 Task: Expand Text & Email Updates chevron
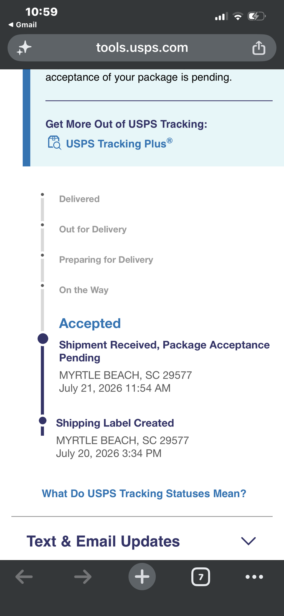coord(248,541)
